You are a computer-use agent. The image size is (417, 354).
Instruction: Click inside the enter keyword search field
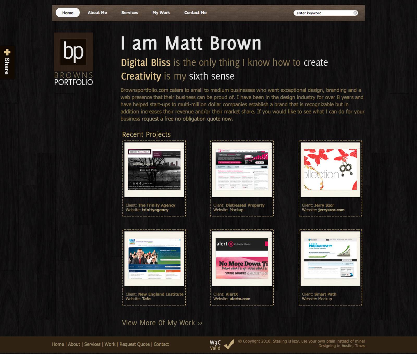coord(323,13)
